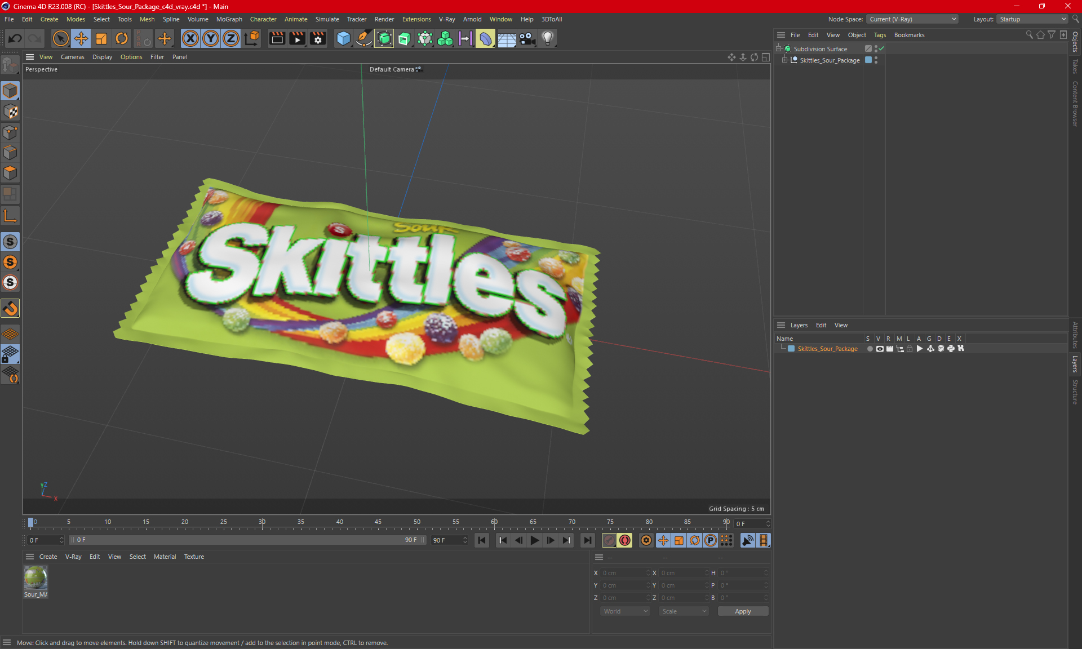Open the V-Ray menu

pyautogui.click(x=447, y=19)
